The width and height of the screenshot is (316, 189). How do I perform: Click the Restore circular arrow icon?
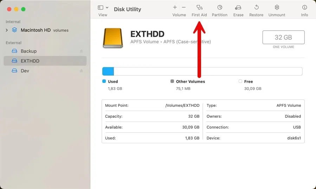tap(256, 7)
